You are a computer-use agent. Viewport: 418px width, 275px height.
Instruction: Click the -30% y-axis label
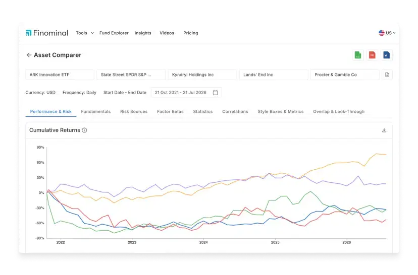[40, 208]
